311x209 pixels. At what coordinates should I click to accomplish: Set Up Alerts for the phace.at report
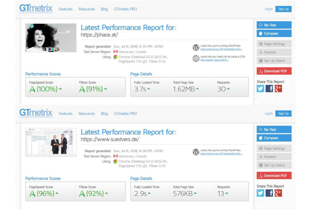(274, 61)
